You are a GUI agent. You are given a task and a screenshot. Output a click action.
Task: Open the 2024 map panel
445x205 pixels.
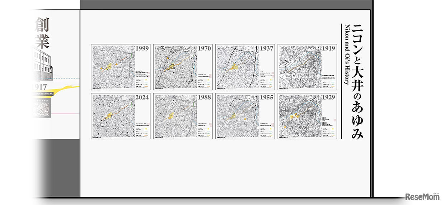pos(121,116)
